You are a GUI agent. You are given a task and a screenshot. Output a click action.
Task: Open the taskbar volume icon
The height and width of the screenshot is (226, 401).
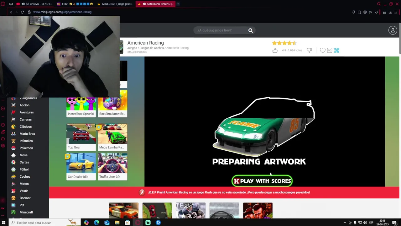pos(365,223)
